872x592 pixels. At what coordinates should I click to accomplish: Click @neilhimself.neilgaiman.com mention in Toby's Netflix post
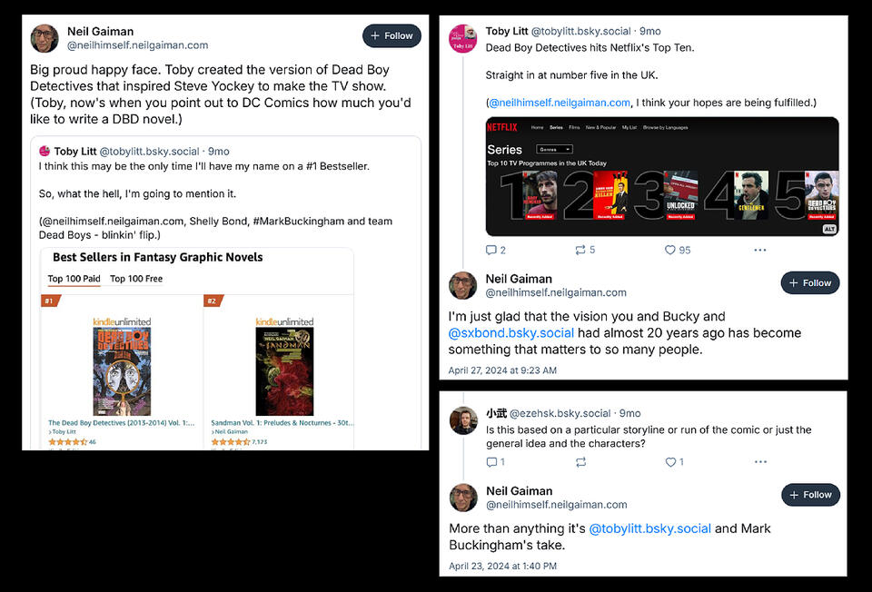click(560, 103)
